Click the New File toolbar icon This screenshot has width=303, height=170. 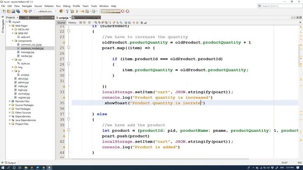coord(4,11)
